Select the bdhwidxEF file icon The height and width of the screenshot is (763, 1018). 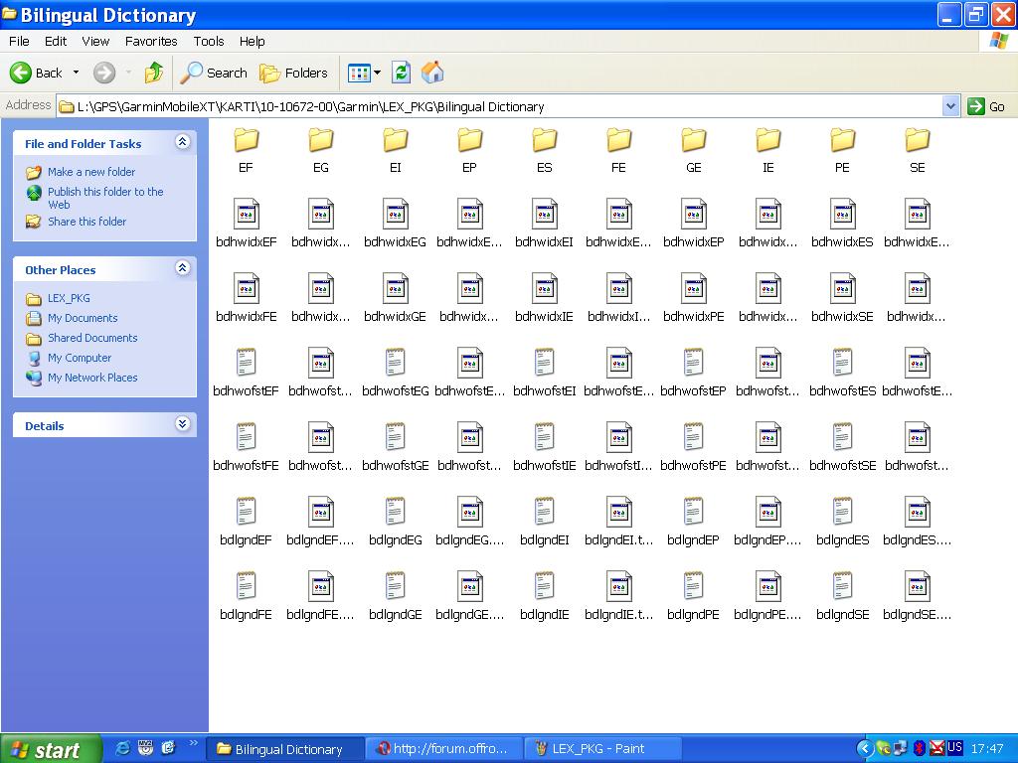coord(246,215)
